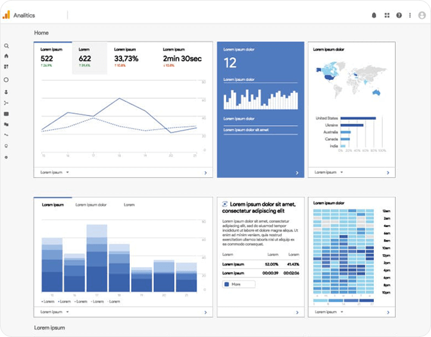431x337 pixels.
Task: Click the user account avatar
Action: click(422, 15)
